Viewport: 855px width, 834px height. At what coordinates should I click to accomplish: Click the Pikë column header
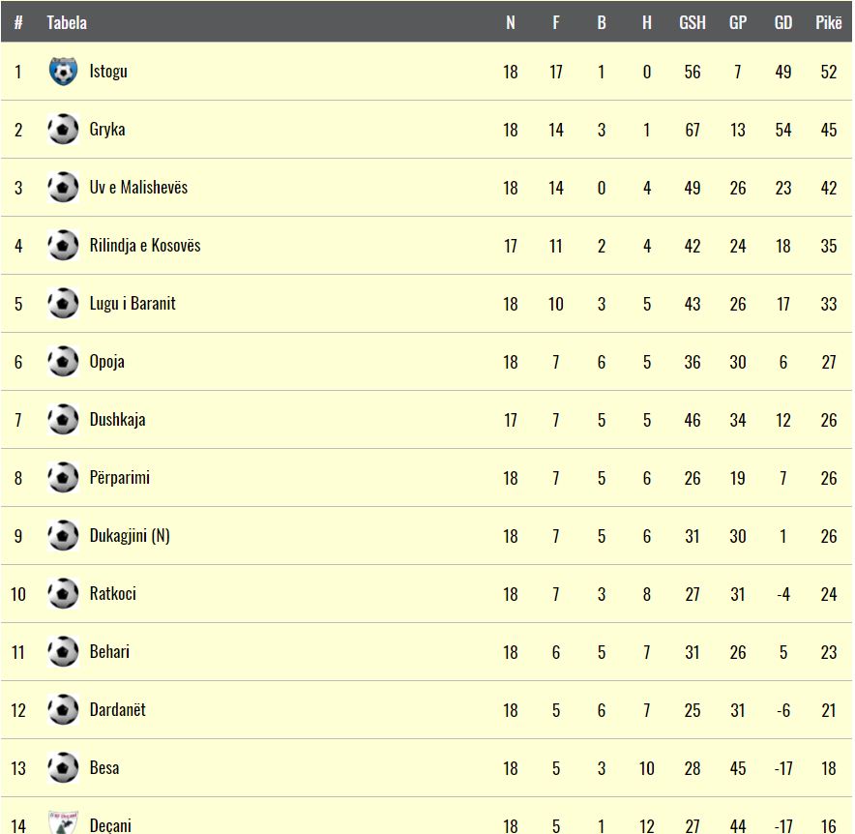pos(828,22)
